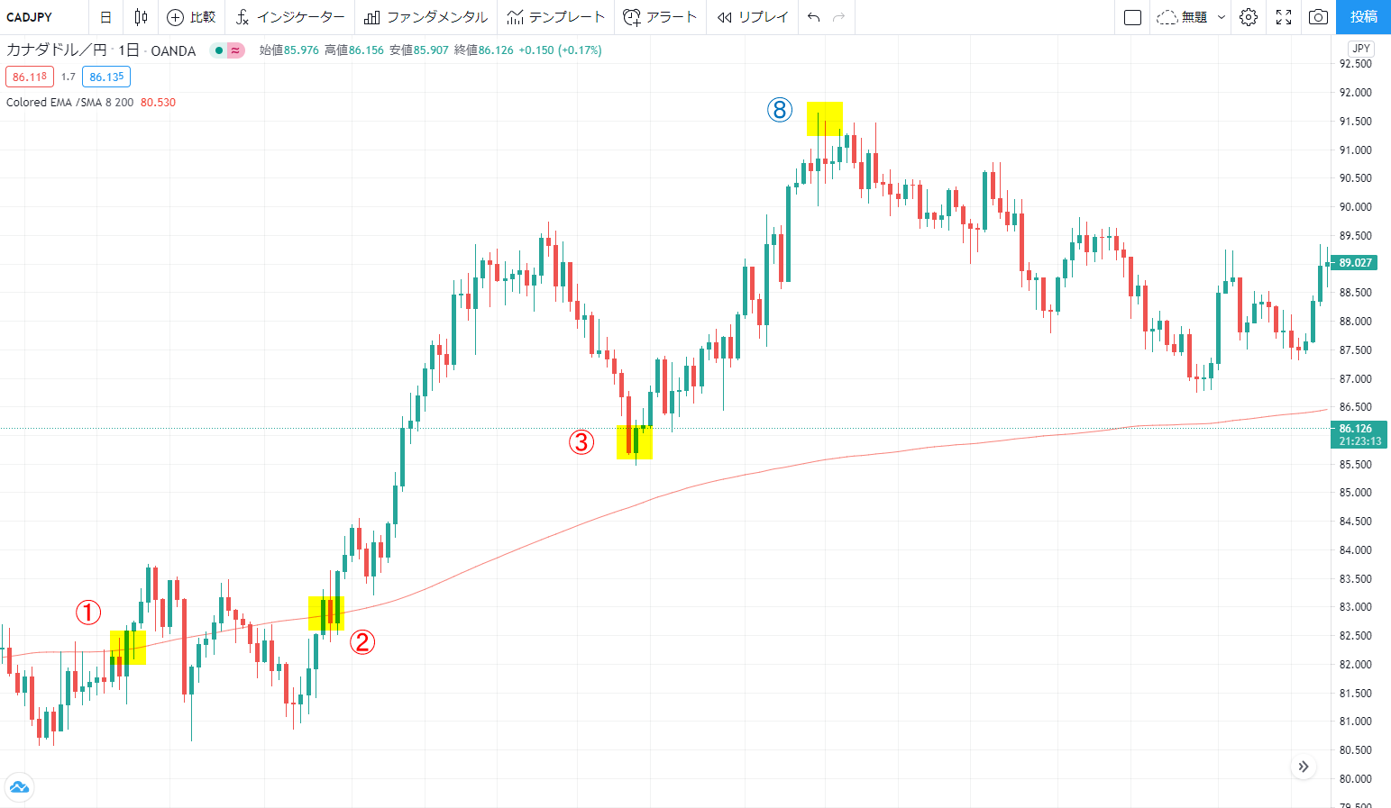
Task: Click the indicator value 80.530
Action: click(x=159, y=103)
